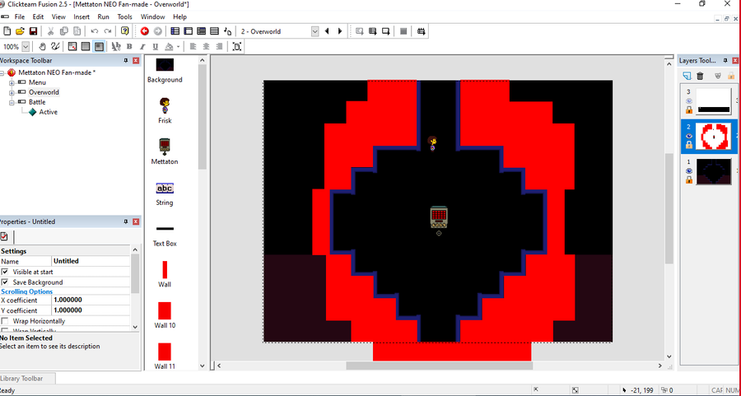Open the Insert menu
The image size is (741, 396).
(82, 16)
